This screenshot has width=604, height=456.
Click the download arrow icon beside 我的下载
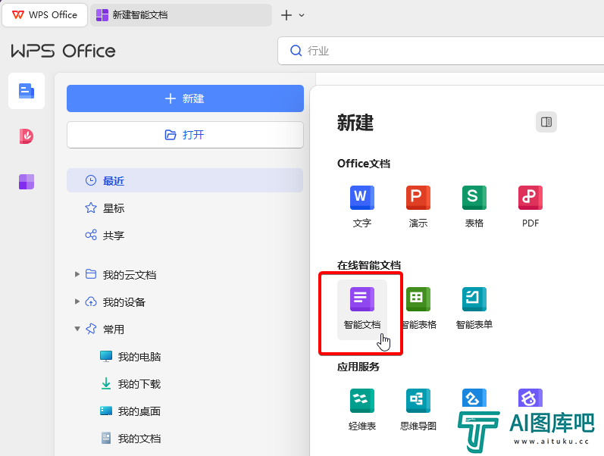106,383
